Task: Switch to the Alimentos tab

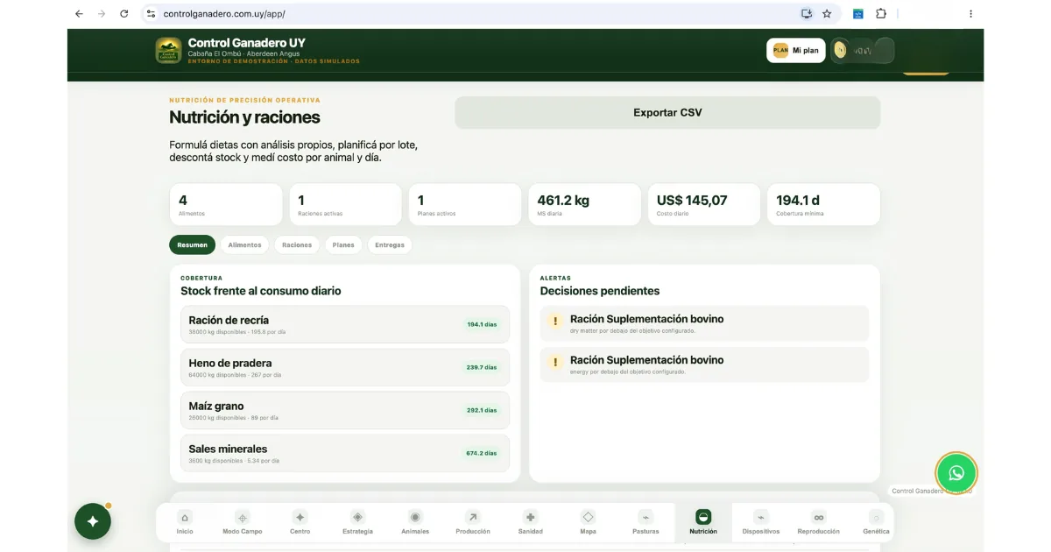Action: [244, 245]
